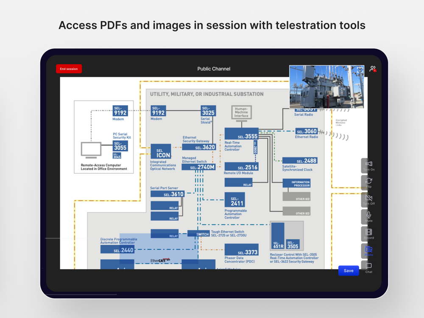Image resolution: width=424 pixels, height=318 pixels.
Task: Click the Information Processor block
Action: coord(296,183)
